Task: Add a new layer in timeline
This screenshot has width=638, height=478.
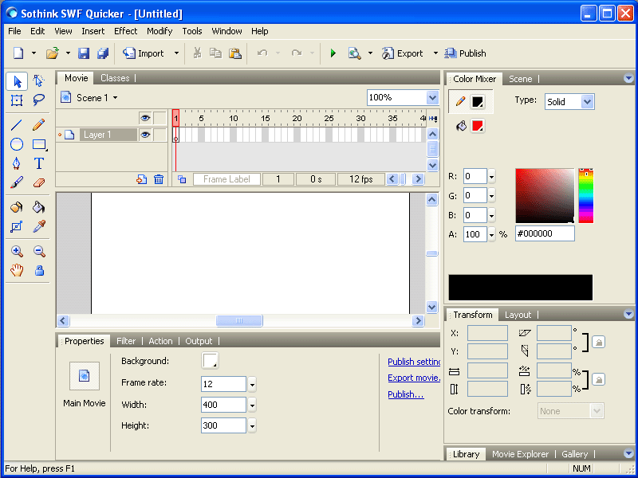Action: (142, 179)
